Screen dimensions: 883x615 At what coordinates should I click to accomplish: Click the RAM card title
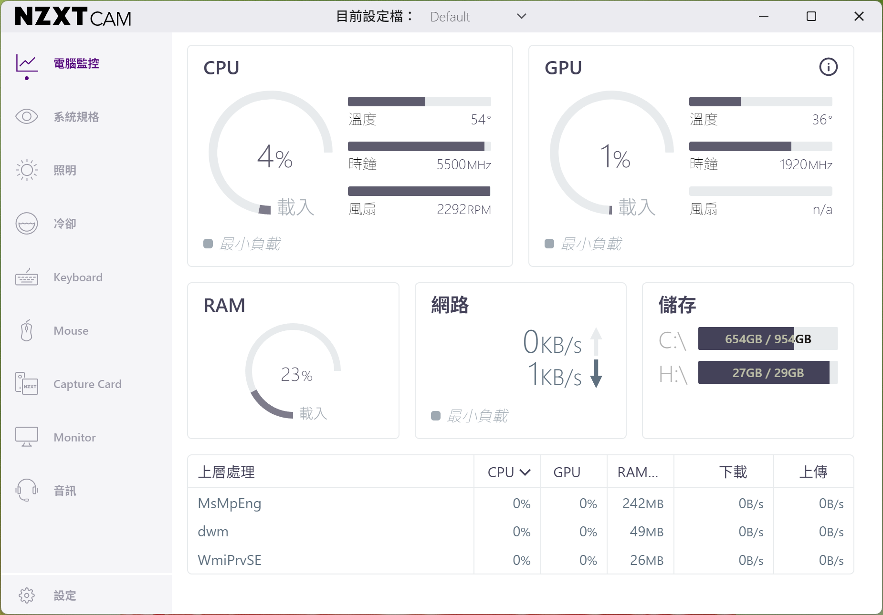point(224,305)
